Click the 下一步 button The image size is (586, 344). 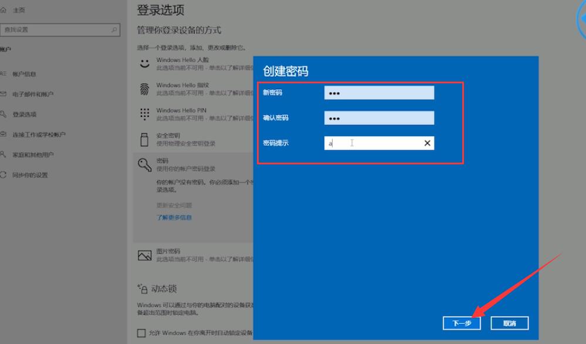[462, 323]
